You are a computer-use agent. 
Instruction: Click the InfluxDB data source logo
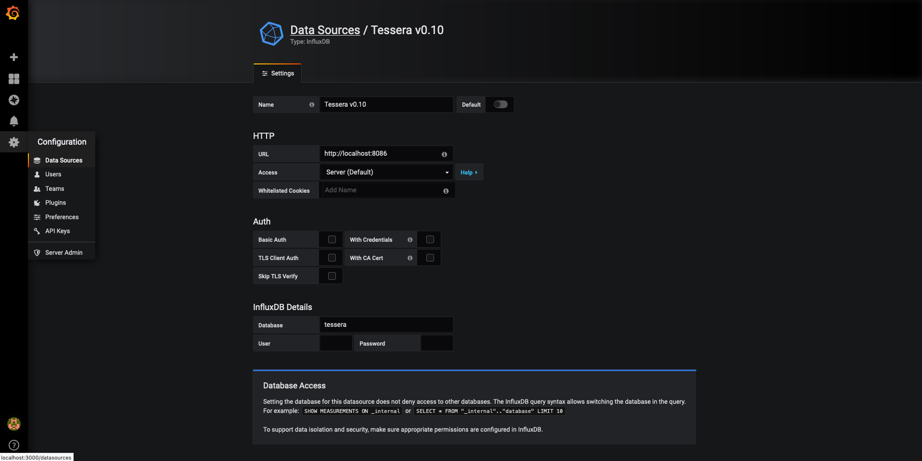click(271, 34)
